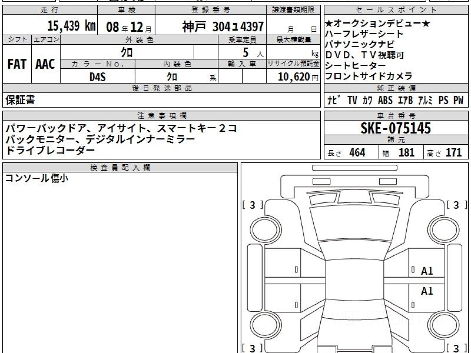Image resolution: width=471 pixels, height=353 pixels.
Task: Select the 最大積載量 header cell
Action: click(294, 40)
